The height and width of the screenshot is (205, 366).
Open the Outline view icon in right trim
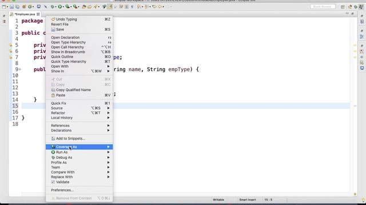[362, 36]
